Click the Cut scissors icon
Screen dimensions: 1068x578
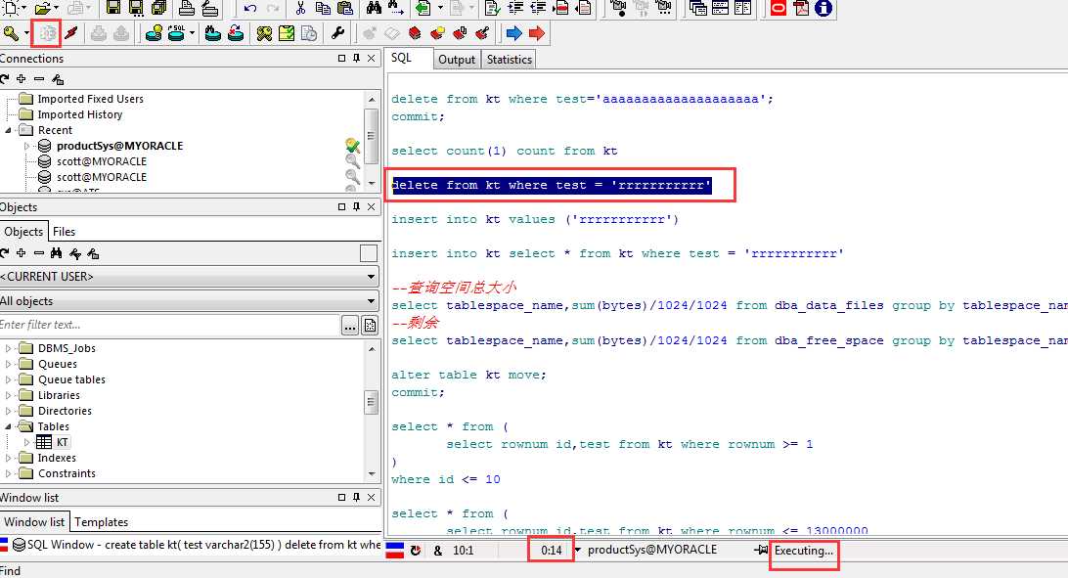(x=300, y=8)
